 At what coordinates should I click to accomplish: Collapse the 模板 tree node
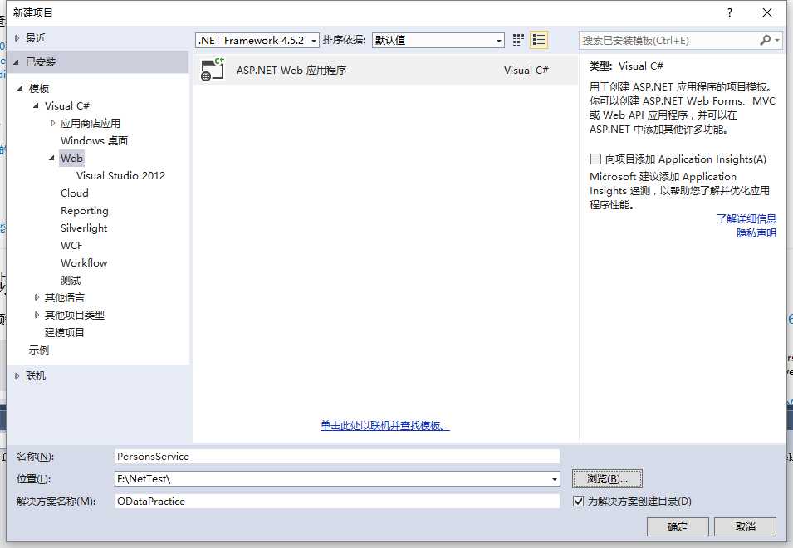pos(20,89)
